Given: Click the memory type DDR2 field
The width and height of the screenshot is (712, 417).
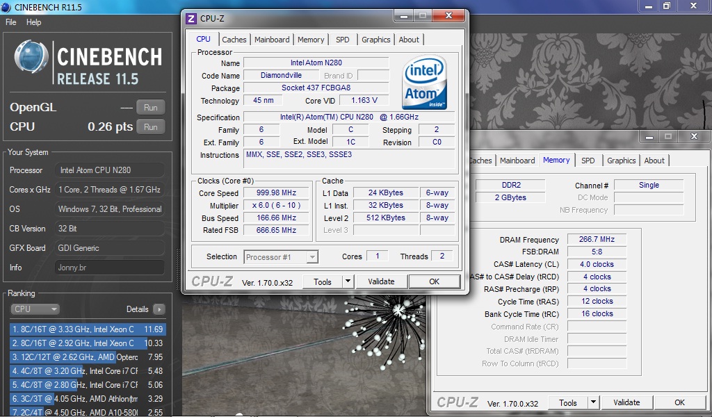Looking at the screenshot, I should [511, 185].
